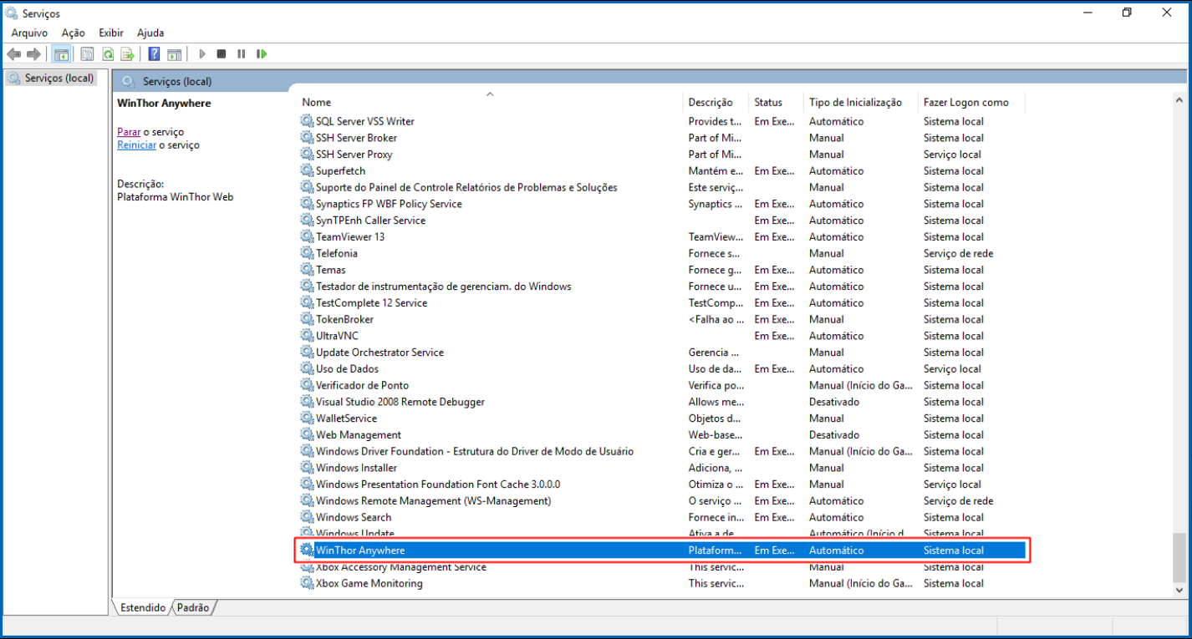Select the WinThor Anywhere service row
Viewport: 1192px width, 639px height.
[662, 550]
